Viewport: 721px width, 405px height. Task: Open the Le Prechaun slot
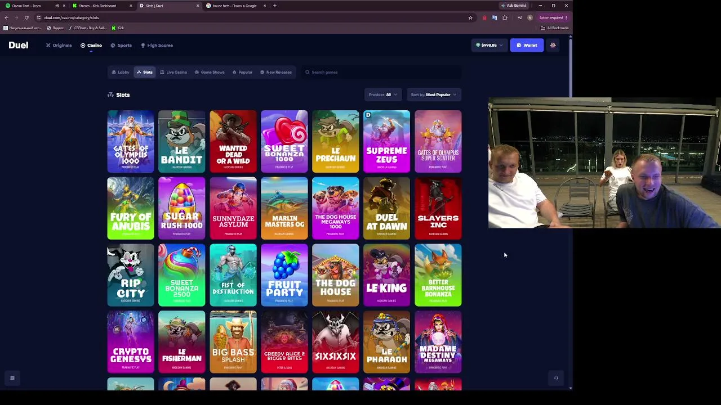point(336,141)
